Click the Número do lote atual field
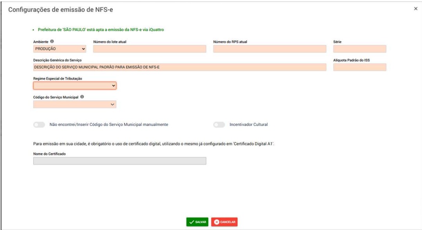The width and height of the screenshot is (422, 230). [x=150, y=49]
